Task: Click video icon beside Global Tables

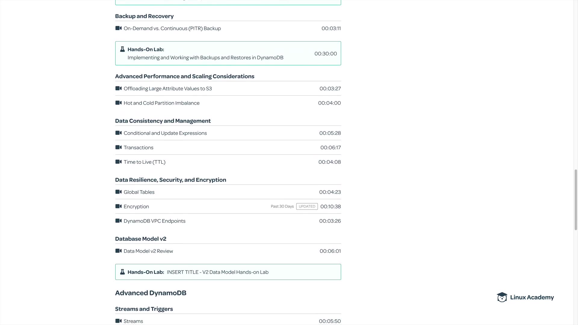Action: click(x=118, y=192)
